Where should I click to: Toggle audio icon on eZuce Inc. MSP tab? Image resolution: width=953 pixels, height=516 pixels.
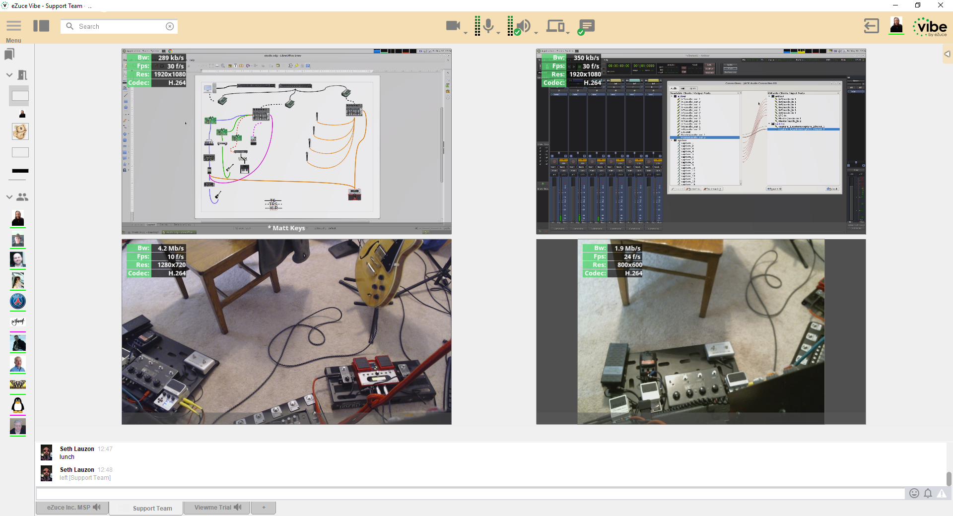click(x=97, y=508)
